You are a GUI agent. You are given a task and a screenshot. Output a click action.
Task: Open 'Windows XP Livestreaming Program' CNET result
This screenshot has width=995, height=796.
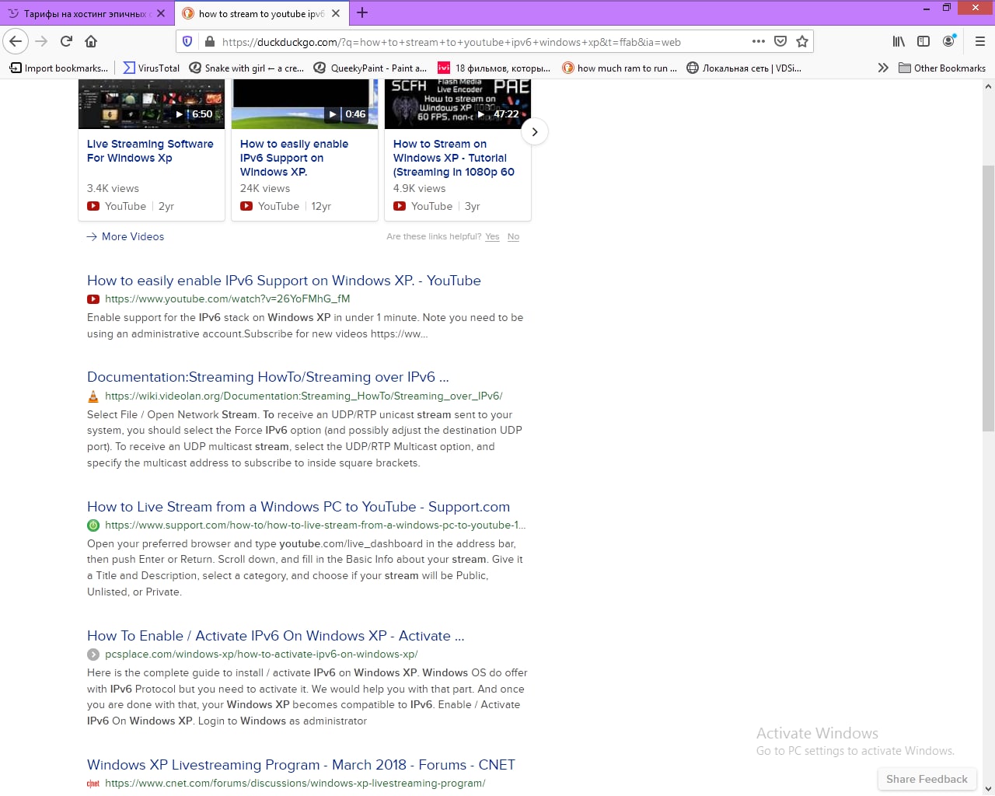301,765
